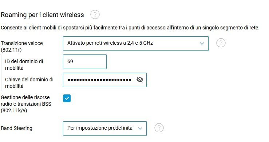The height and width of the screenshot is (142, 269).
Task: Select the Attivato per reti wireless value text
Action: (x=110, y=43)
